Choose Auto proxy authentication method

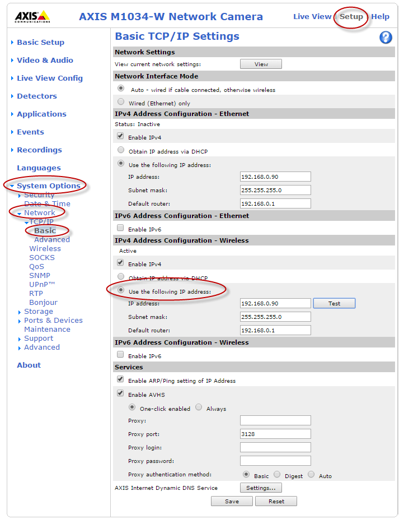point(311,474)
